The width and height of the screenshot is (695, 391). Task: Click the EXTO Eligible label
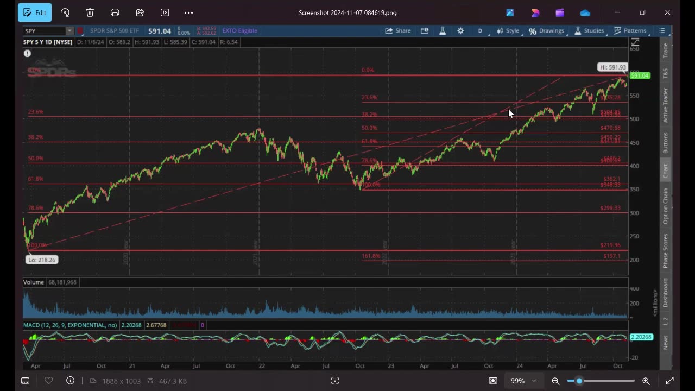239,31
